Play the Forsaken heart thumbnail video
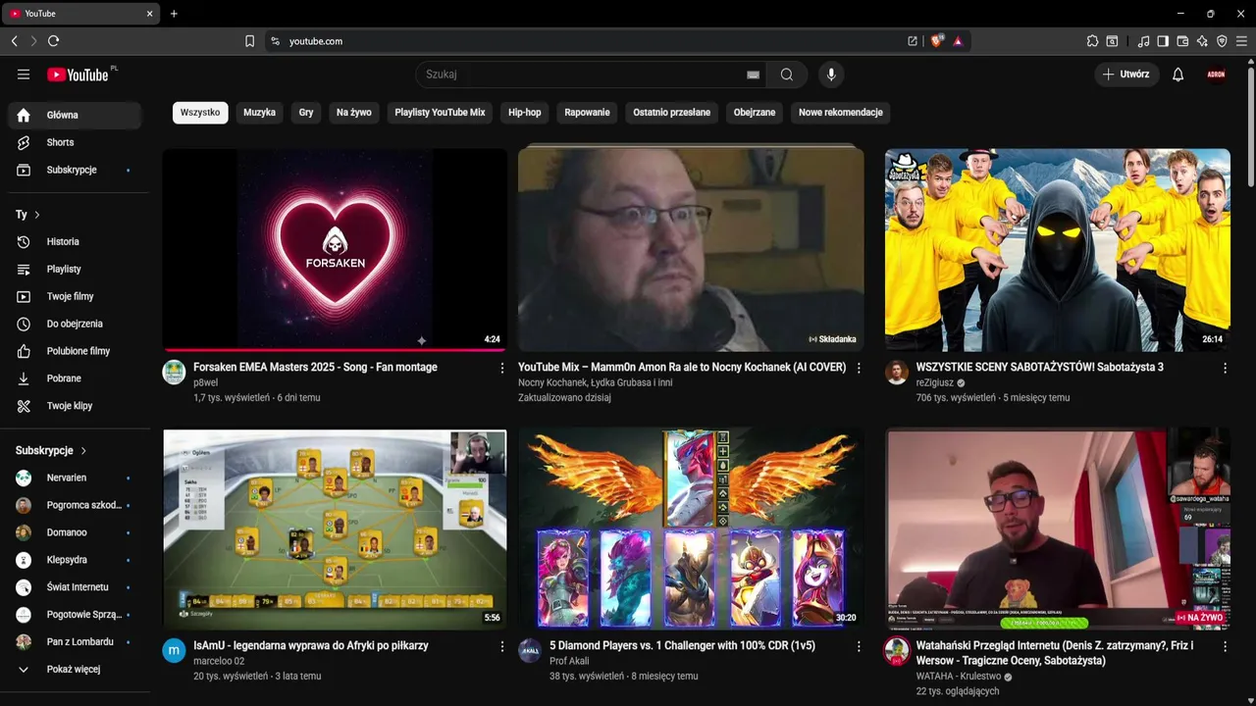This screenshot has height=706, width=1256. pyautogui.click(x=335, y=249)
